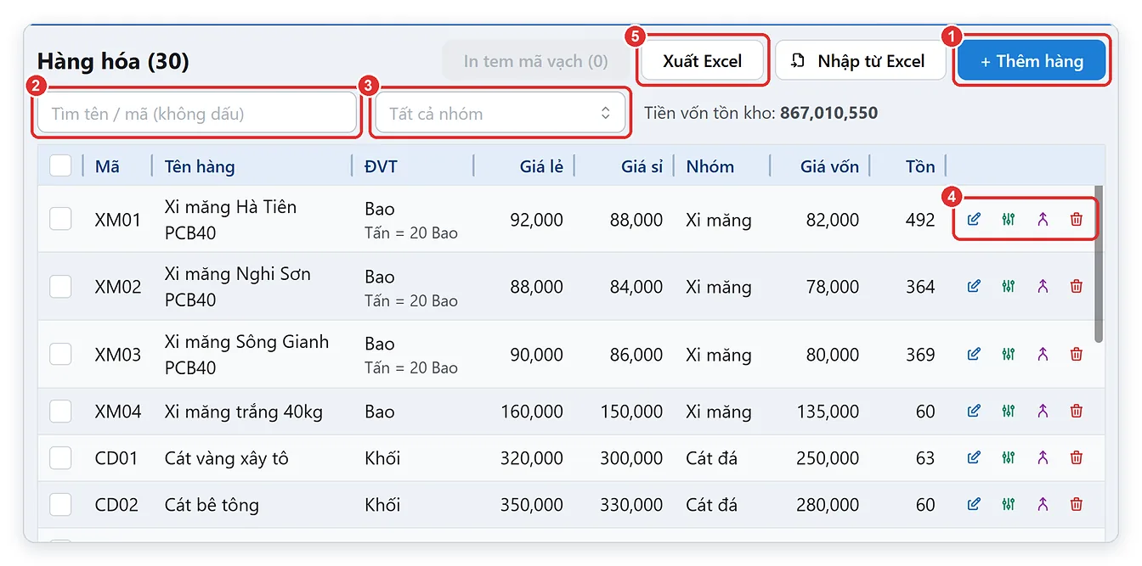This screenshot has width=1142, height=566.
Task: Click 'Cát bê tông' item name
Action: pos(212,505)
